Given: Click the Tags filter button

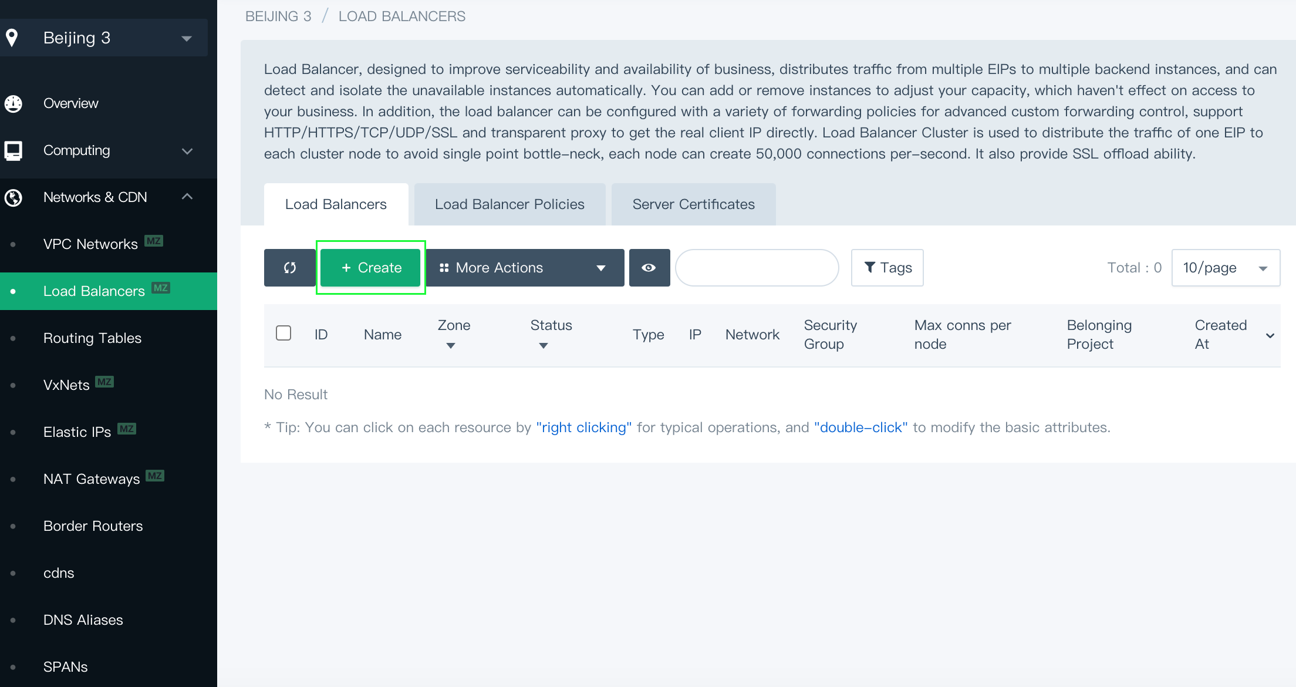Looking at the screenshot, I should pos(887,268).
